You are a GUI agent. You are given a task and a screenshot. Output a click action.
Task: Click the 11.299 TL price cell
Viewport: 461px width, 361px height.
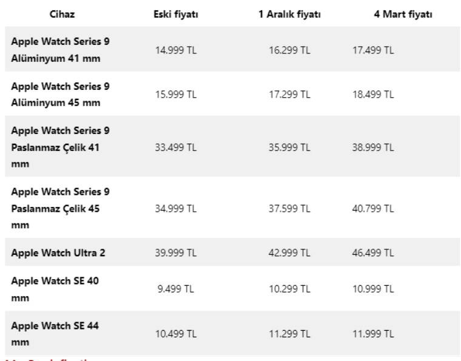point(289,334)
